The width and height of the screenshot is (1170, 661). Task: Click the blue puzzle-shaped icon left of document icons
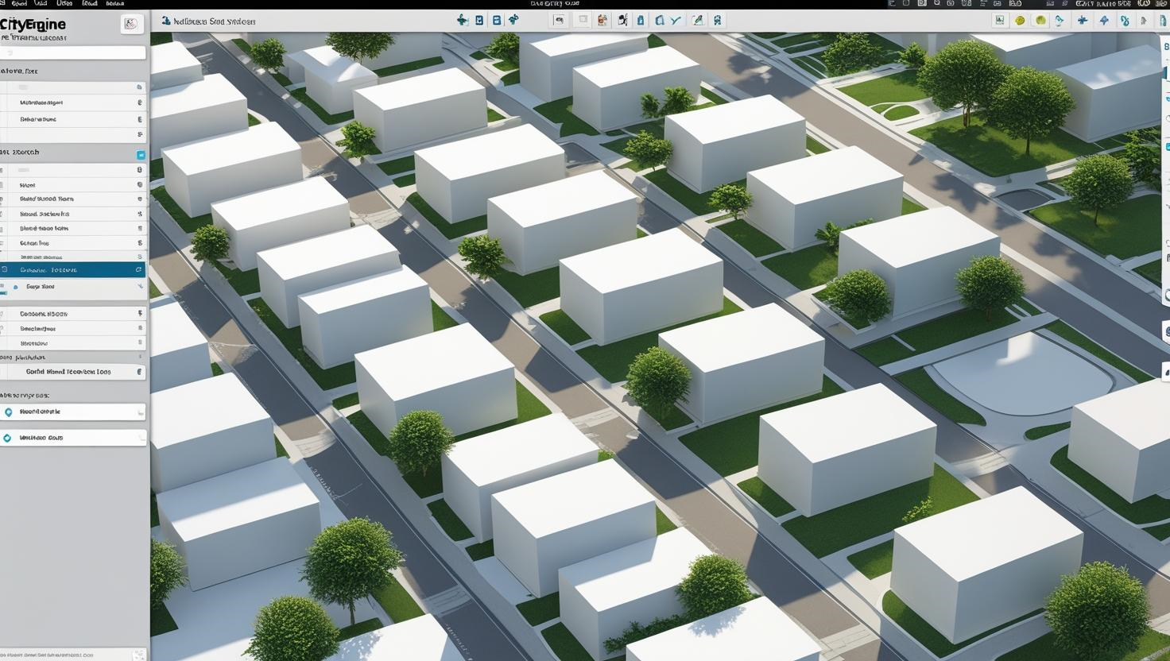(x=462, y=21)
